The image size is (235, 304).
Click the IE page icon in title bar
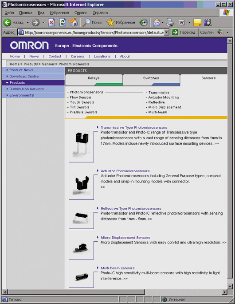click(4, 4)
